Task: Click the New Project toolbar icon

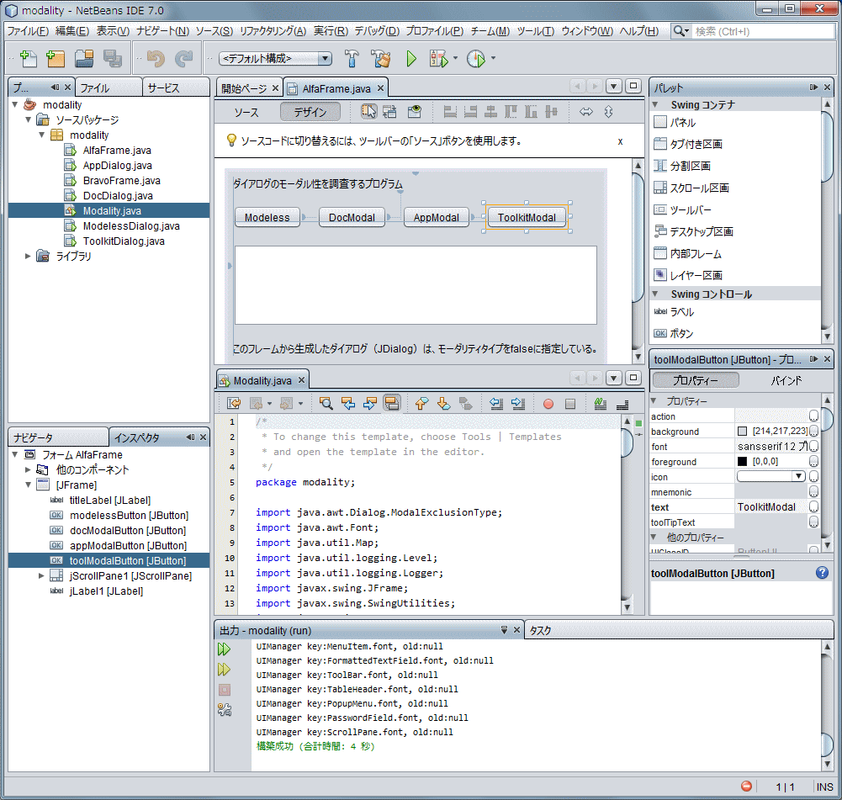Action: click(x=56, y=59)
